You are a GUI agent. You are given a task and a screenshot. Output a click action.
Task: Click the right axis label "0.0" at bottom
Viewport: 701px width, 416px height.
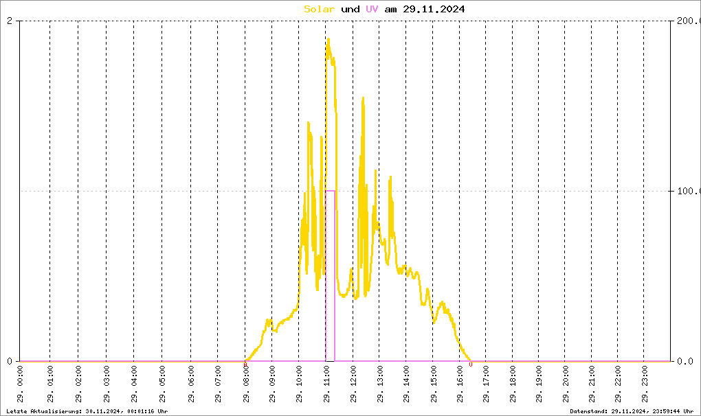click(x=685, y=361)
